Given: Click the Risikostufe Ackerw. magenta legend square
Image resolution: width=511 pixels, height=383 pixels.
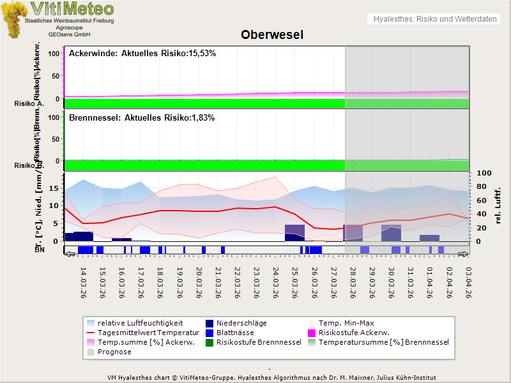Looking at the screenshot, I should coord(312,333).
